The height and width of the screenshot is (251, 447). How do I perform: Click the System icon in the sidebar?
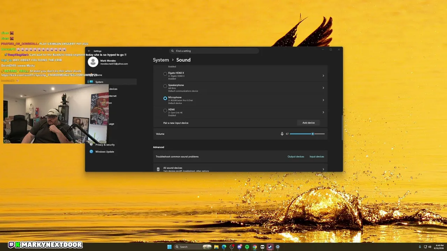(91, 82)
